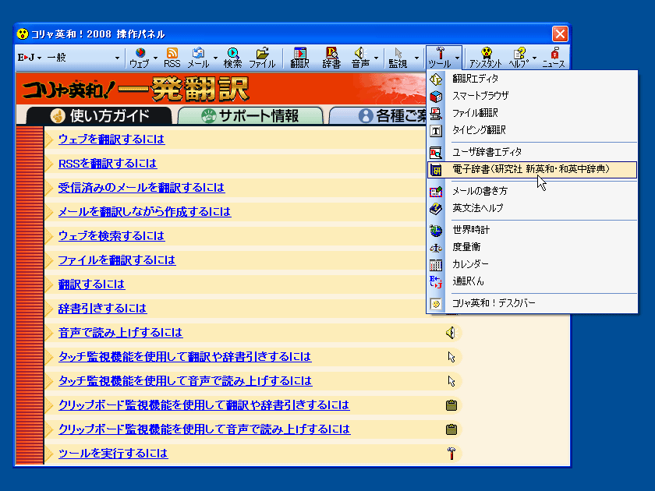Open the dropdown arrow next to ツール

[x=458, y=58]
